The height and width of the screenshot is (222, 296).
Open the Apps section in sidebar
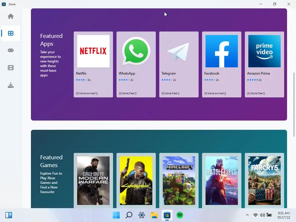(11, 33)
